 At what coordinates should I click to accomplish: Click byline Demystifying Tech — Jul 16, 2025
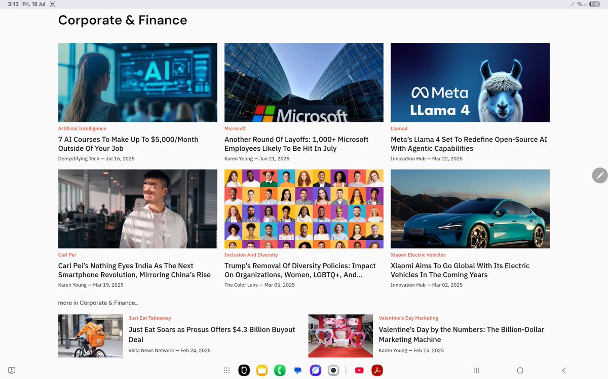pos(96,159)
